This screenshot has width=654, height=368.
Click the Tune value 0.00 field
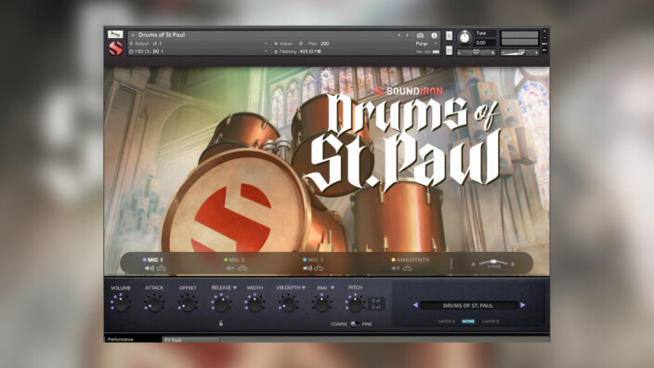pos(485,43)
